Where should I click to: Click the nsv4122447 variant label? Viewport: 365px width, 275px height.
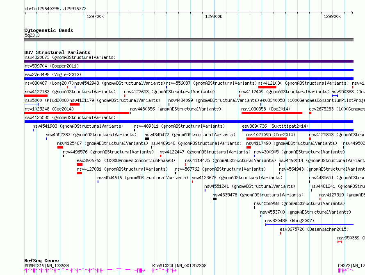click(205, 152)
